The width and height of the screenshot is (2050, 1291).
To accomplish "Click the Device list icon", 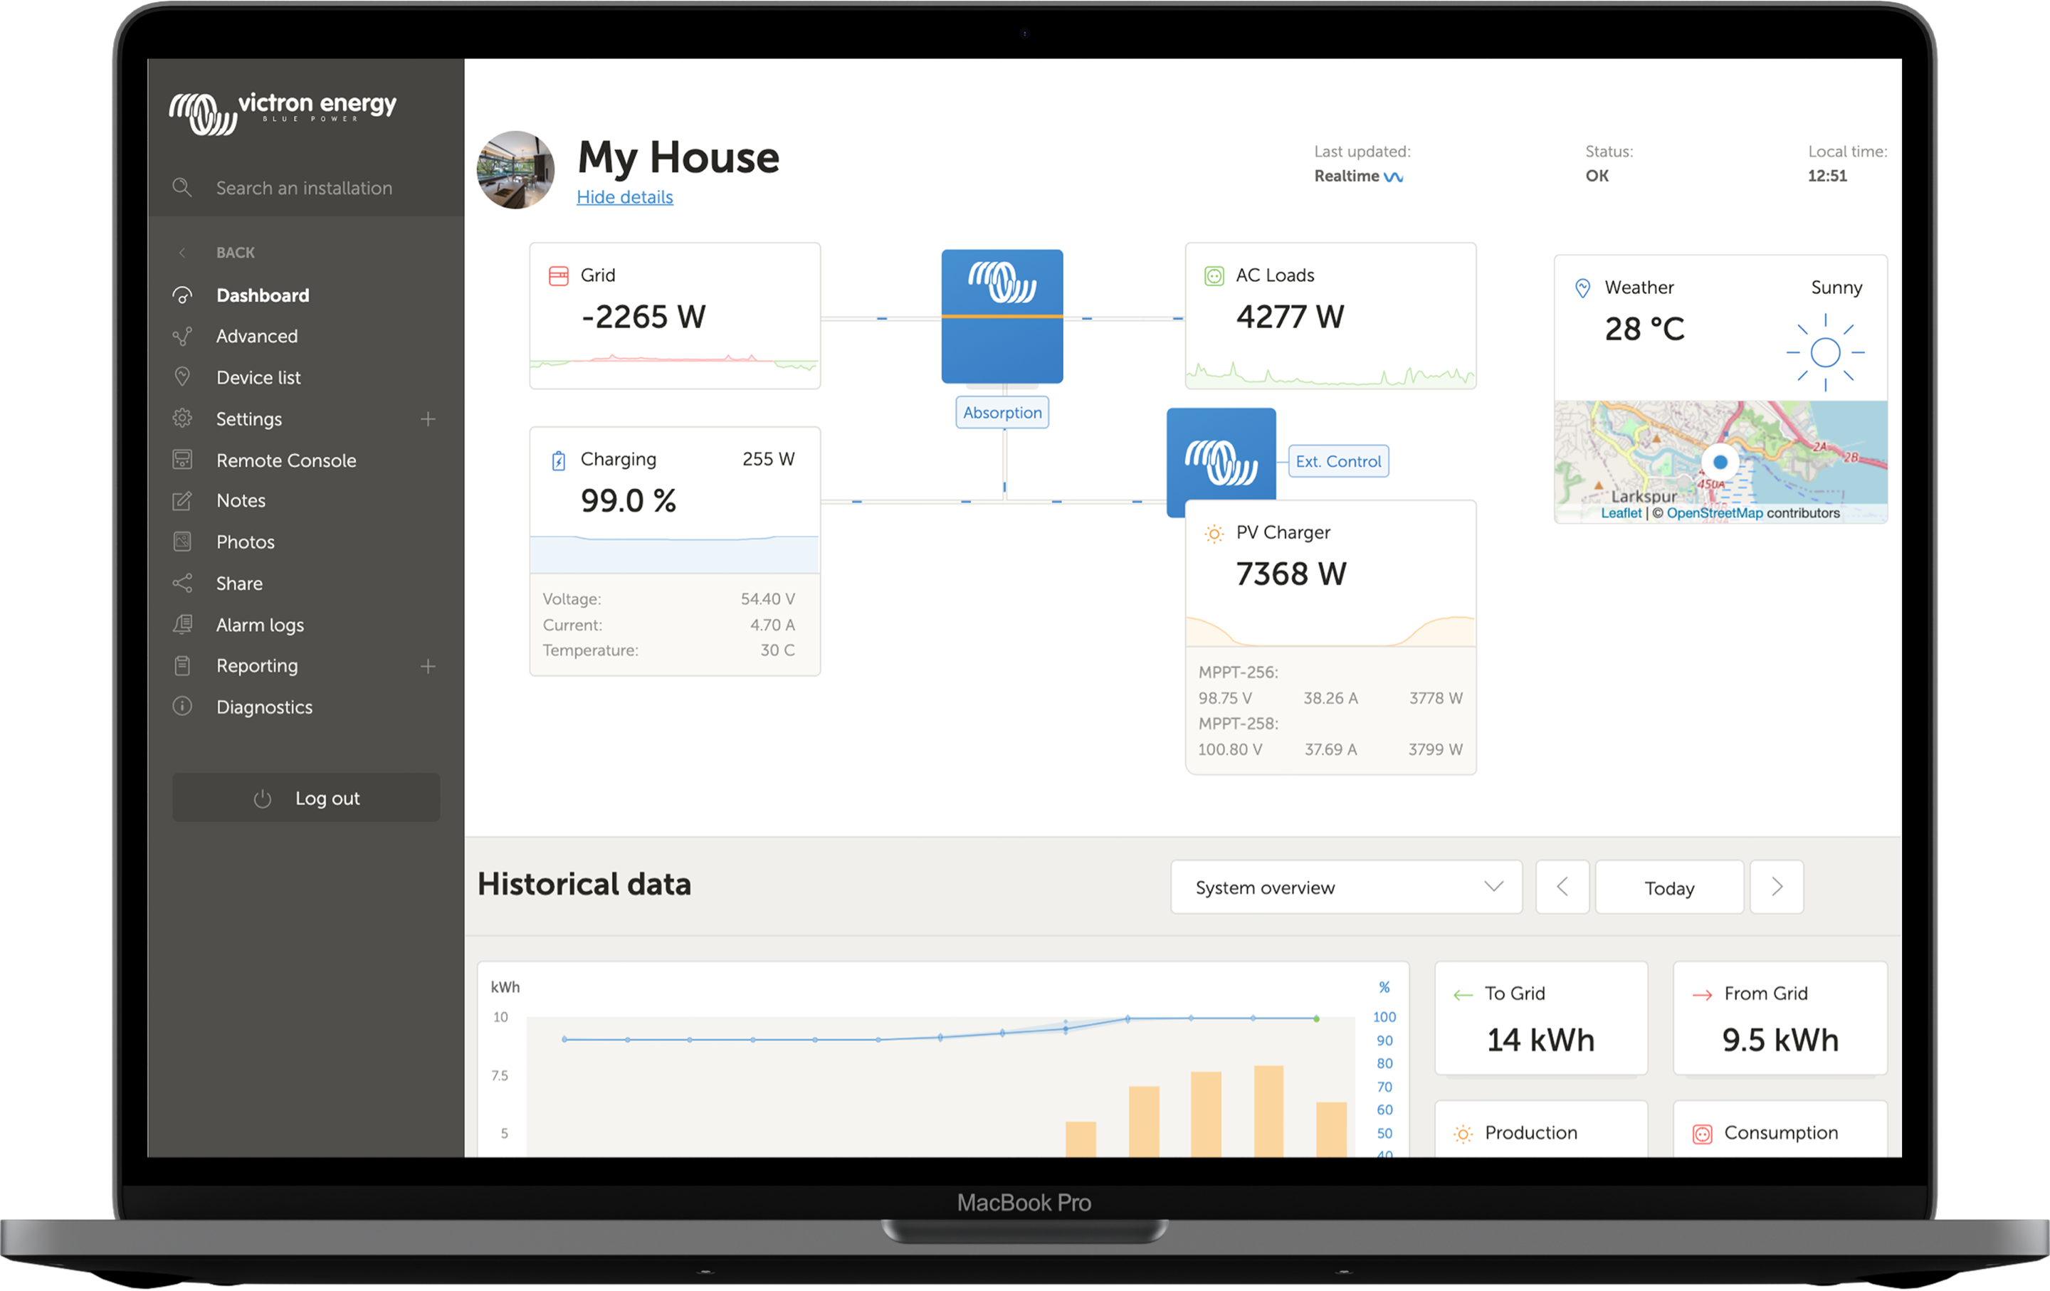I will point(182,376).
